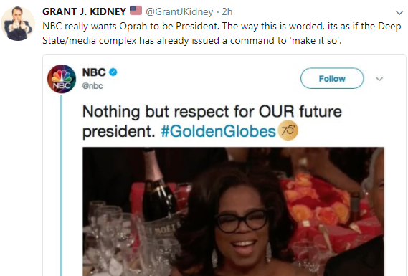Open the @nbc handle link
This screenshot has width=408, height=276.
click(x=92, y=86)
